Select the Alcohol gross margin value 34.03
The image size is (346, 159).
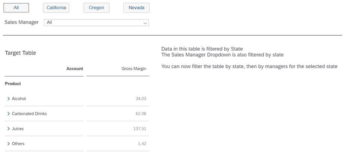[x=141, y=99]
